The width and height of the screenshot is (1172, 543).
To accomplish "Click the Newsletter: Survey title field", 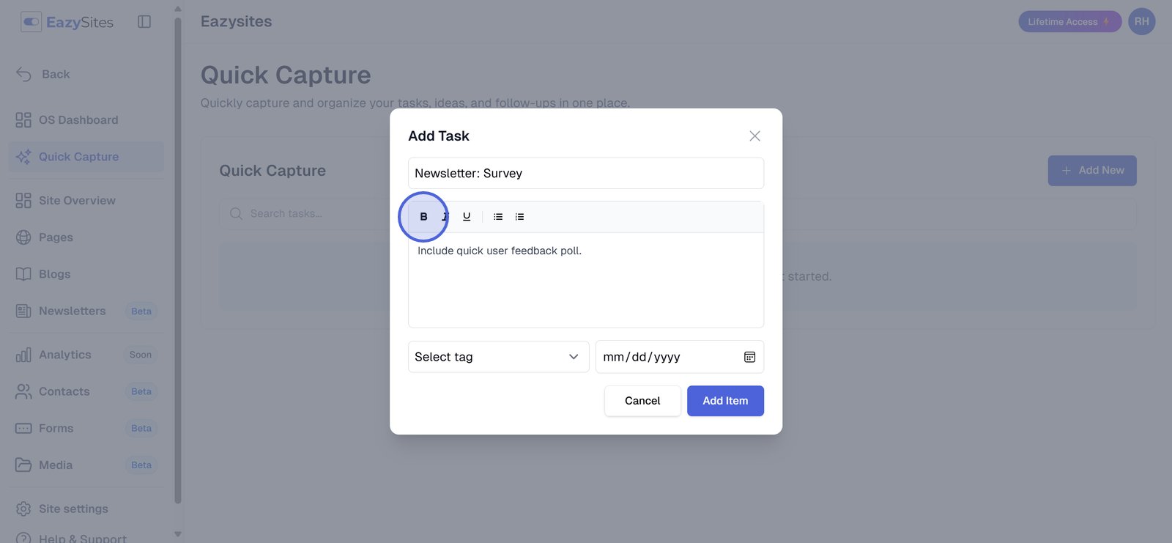I will 585,173.
